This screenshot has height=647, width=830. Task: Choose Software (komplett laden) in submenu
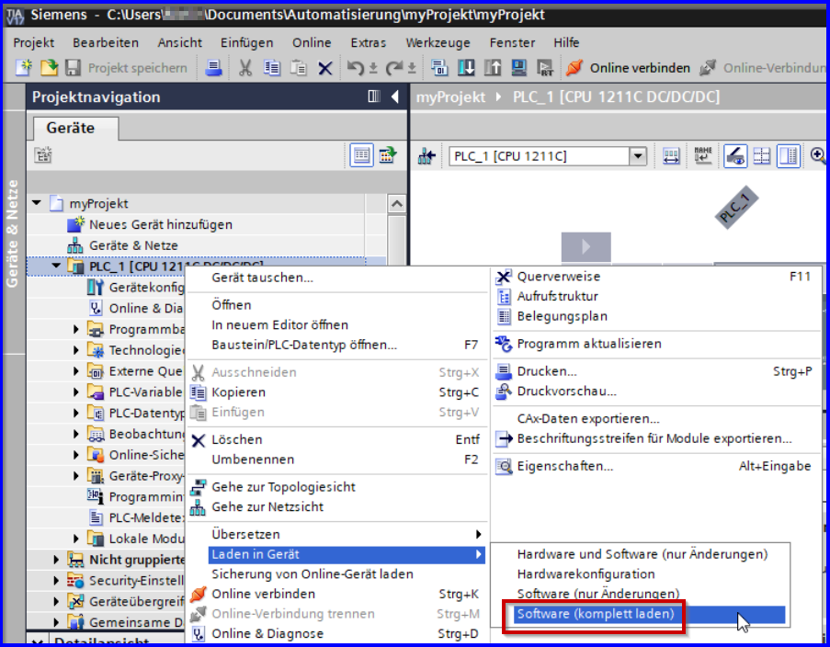[x=649, y=614]
